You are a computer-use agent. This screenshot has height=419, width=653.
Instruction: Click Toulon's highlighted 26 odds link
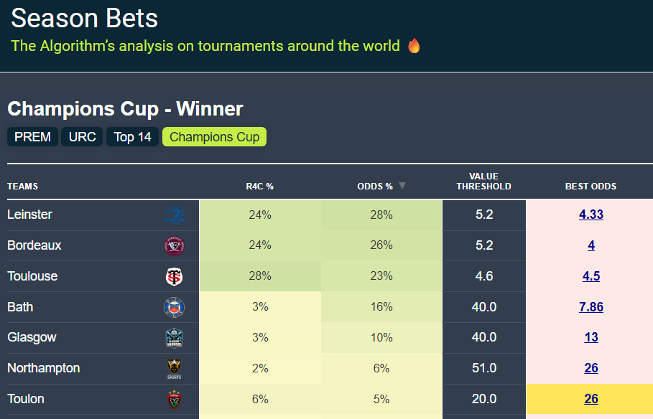pos(591,399)
